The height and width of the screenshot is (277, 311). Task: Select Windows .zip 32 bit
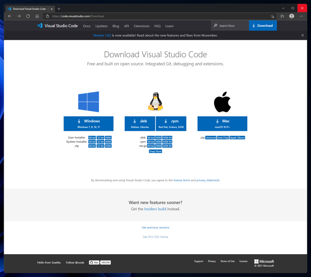[100, 146]
